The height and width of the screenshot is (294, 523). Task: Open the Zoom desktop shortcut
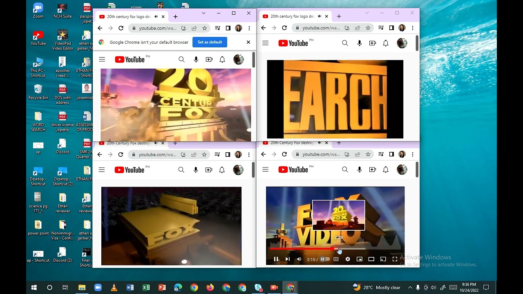(38, 11)
